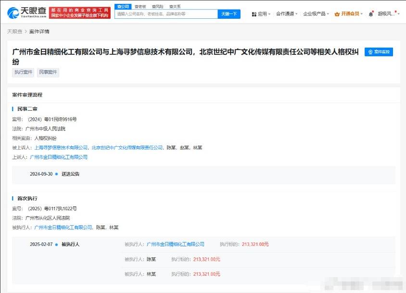Open 广州市金日精细化工有限公司 link beside 陈某，林某 list
The image size is (406, 293).
pyautogui.click(x=63, y=228)
